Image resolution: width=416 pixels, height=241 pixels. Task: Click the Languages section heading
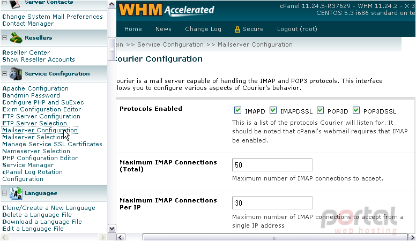click(41, 193)
